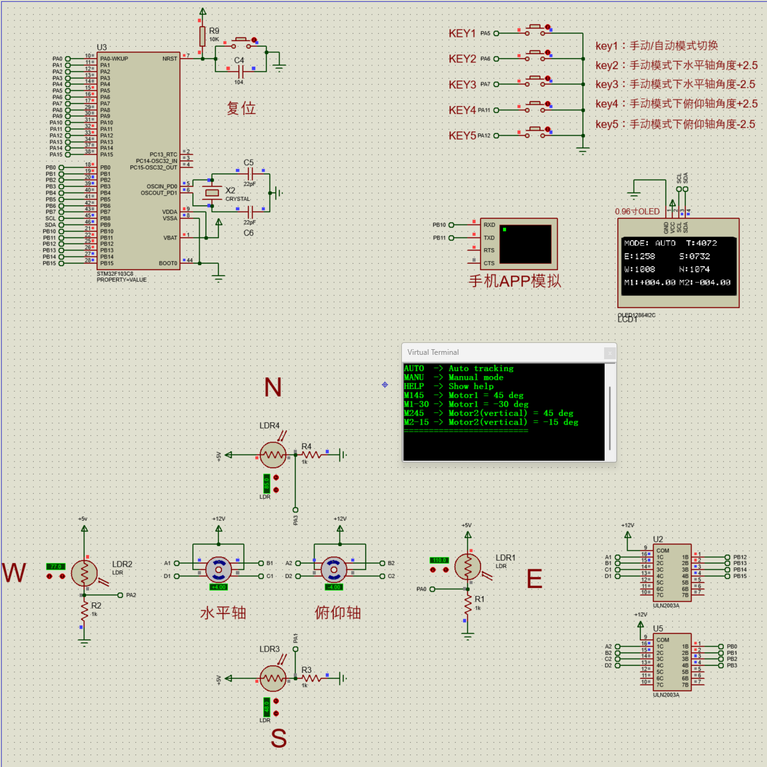Click the PA0 terminal beside LDR1
This screenshot has height=767, width=767.
(432, 589)
